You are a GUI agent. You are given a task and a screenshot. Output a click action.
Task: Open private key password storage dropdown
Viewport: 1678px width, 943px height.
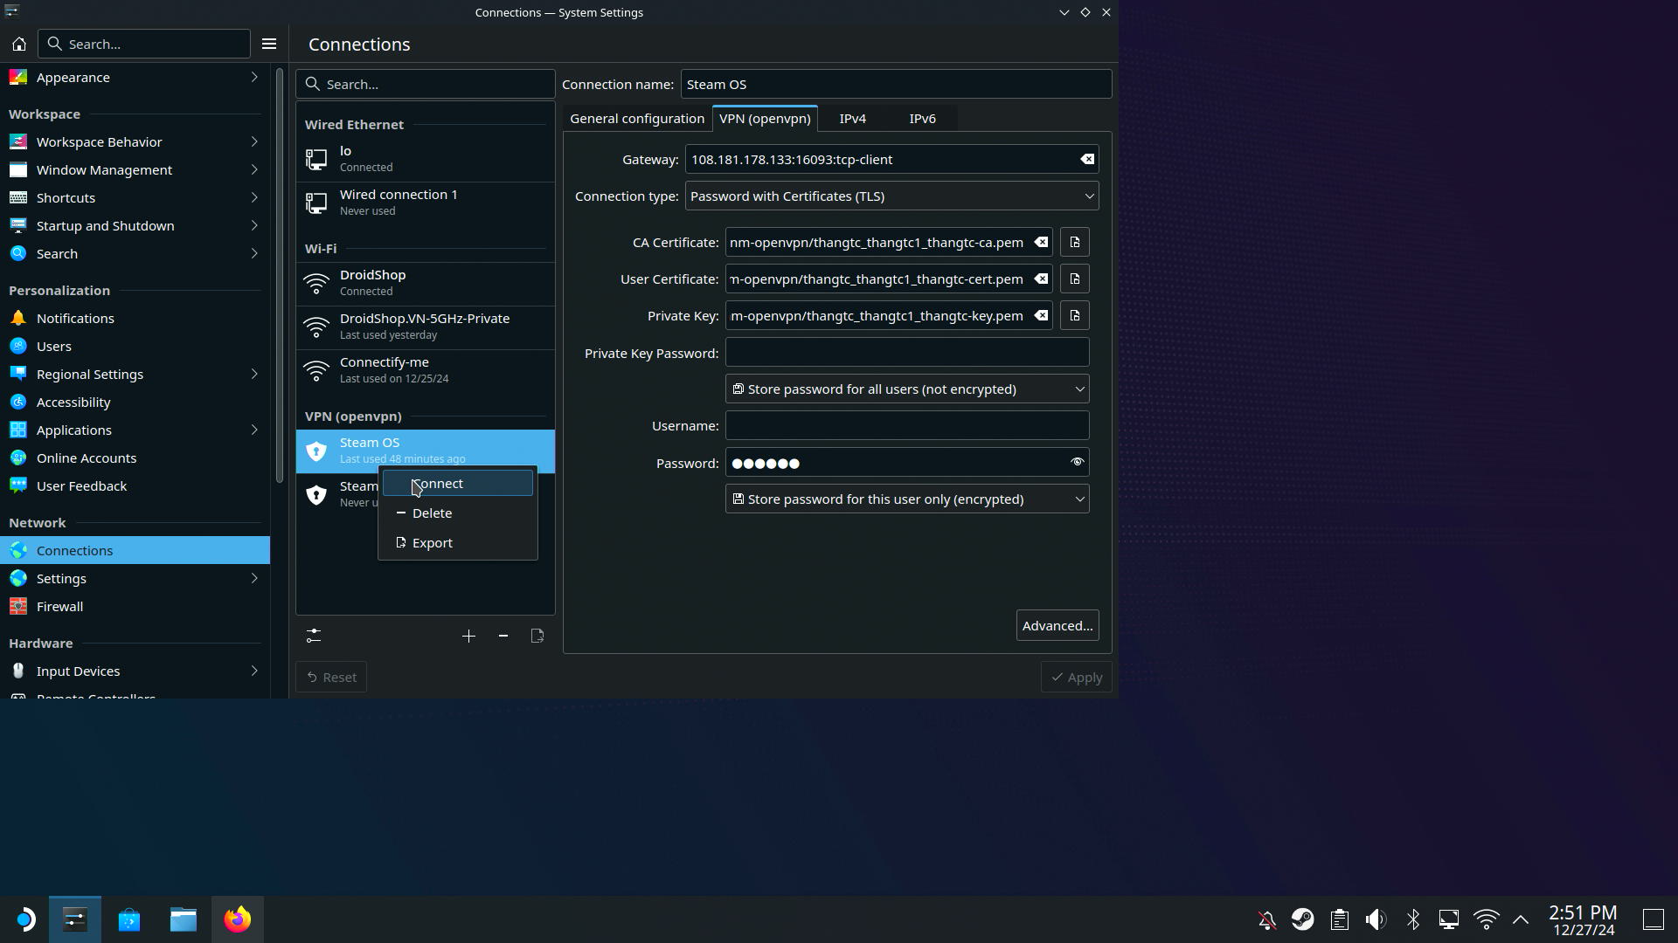907,389
